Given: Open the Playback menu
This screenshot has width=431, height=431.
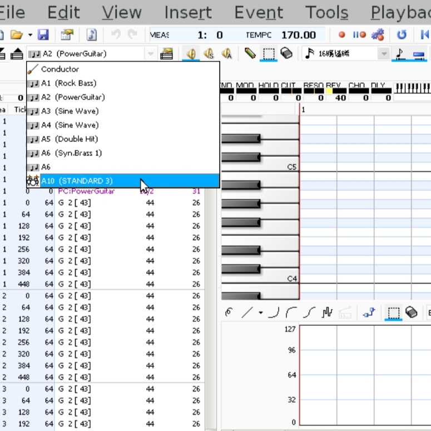Looking at the screenshot, I should coord(401,12).
